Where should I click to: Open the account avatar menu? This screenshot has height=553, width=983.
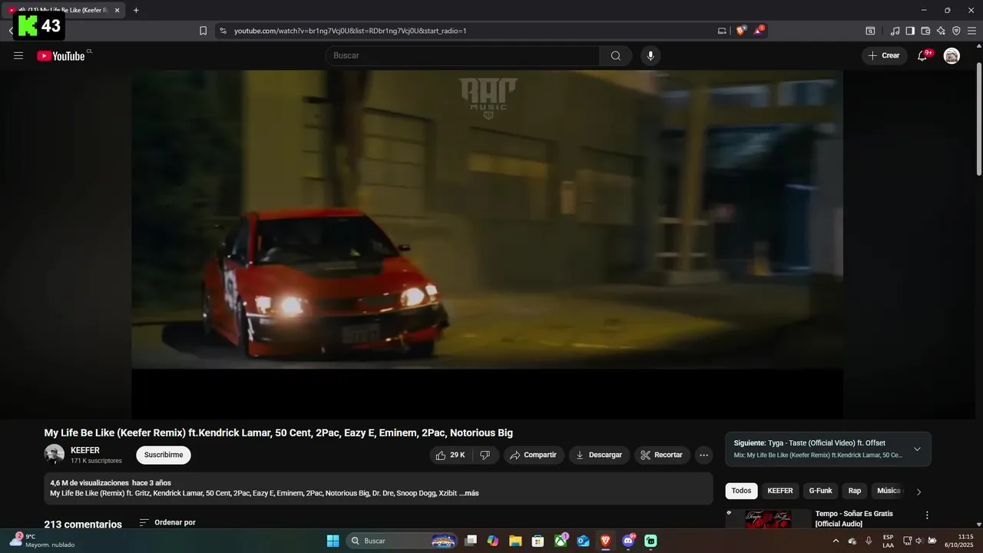[952, 55]
